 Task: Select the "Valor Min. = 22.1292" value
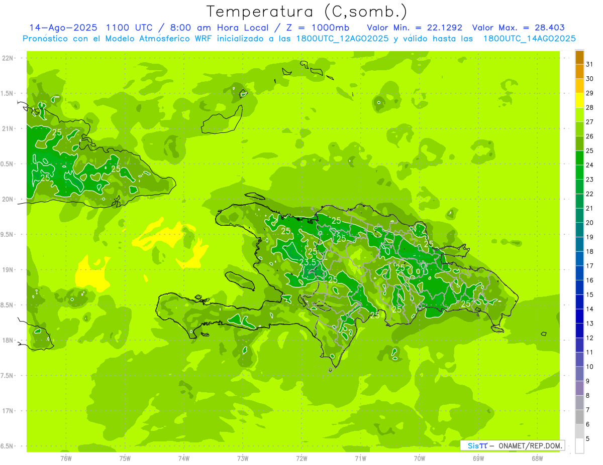[x=415, y=28]
